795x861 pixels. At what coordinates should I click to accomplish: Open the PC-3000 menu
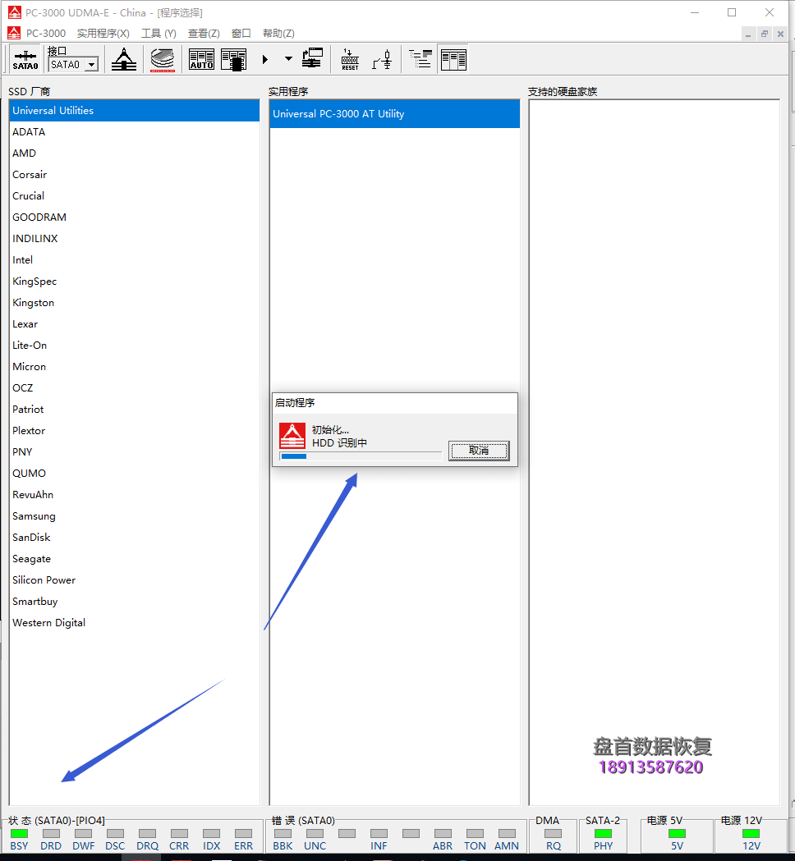coord(46,34)
